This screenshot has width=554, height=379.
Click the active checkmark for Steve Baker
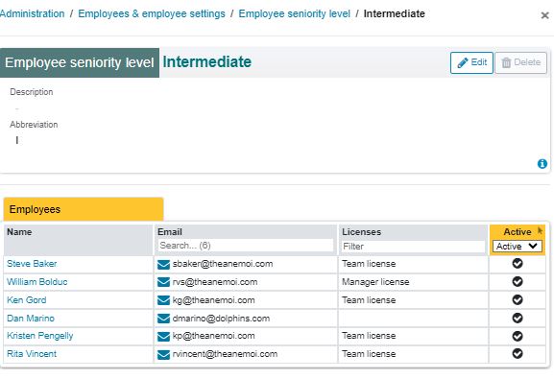[x=518, y=264]
